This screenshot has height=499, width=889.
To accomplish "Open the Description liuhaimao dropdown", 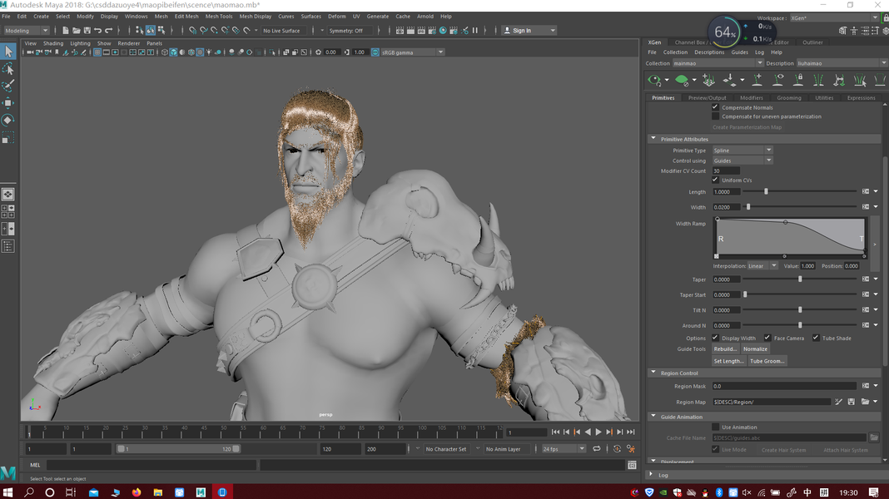I will (x=842, y=63).
